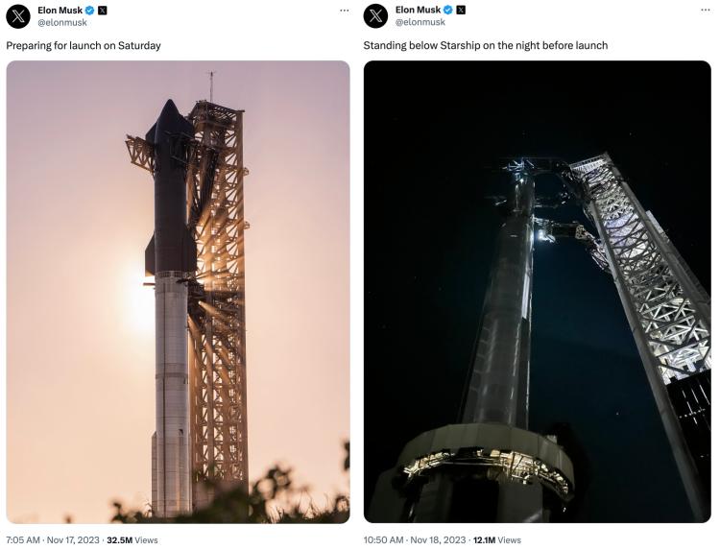Click the X affiliate badge in the right tweet
720x550 pixels.
point(461,11)
